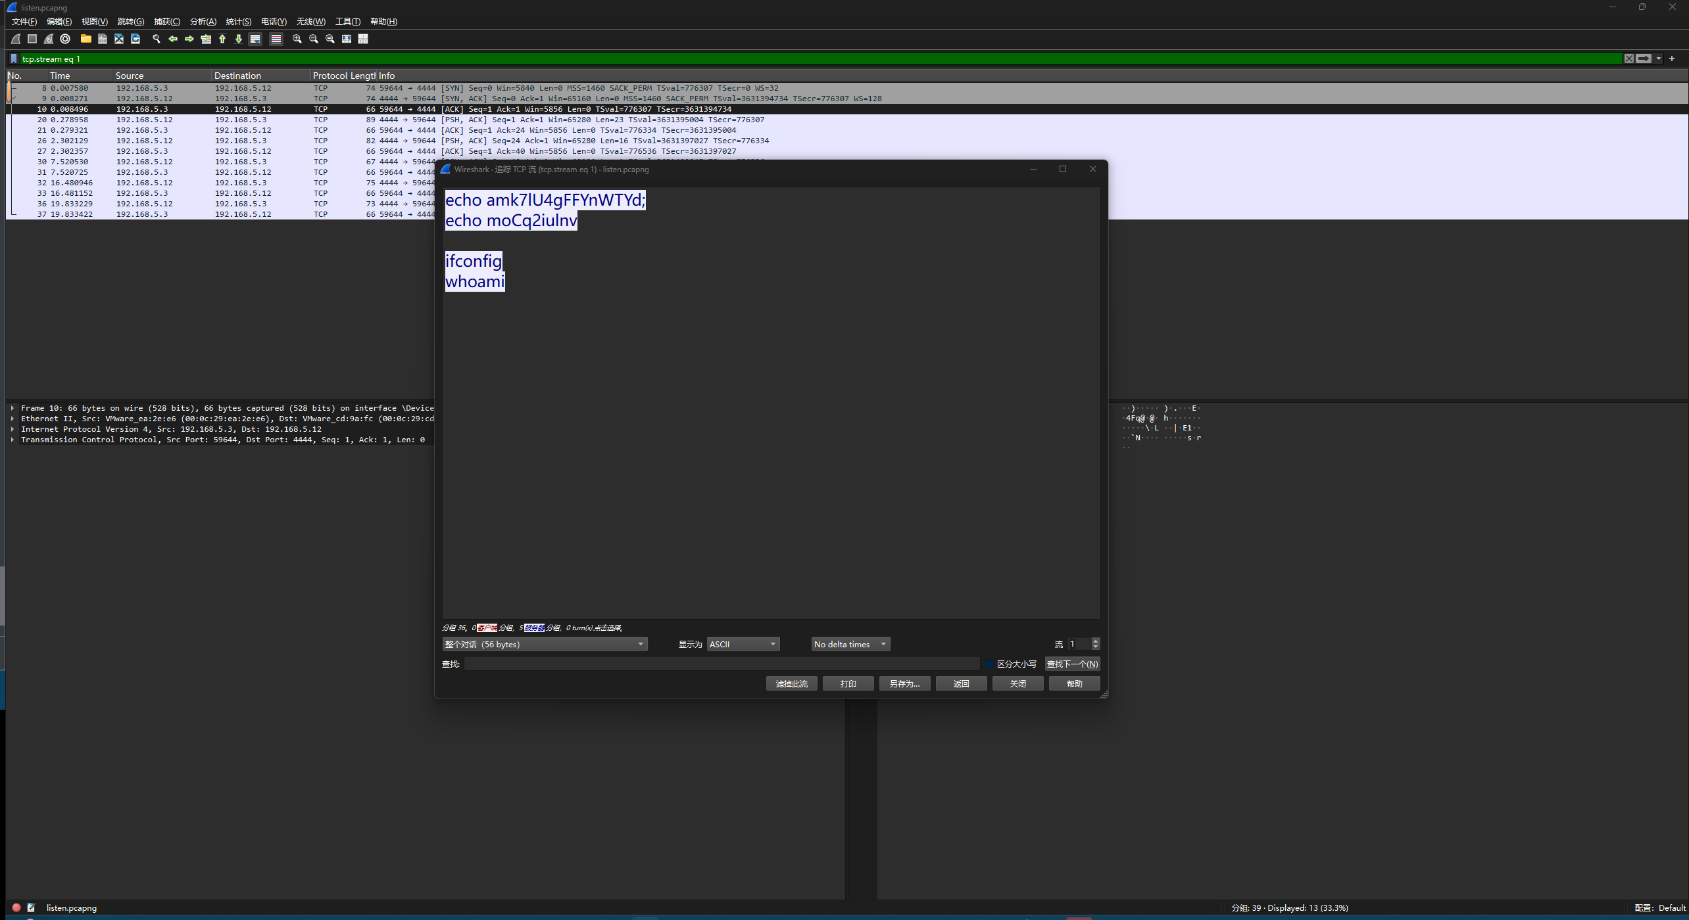Open the 整个对话 (56 bytes) dropdown
Viewport: 1689px width, 920px height.
click(545, 644)
